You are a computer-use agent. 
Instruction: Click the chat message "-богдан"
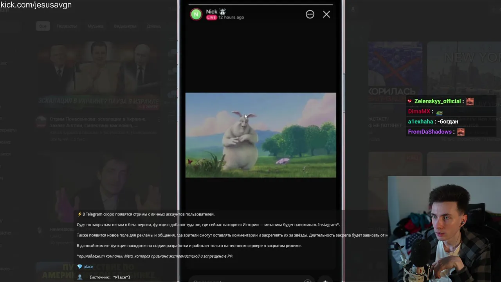click(448, 122)
